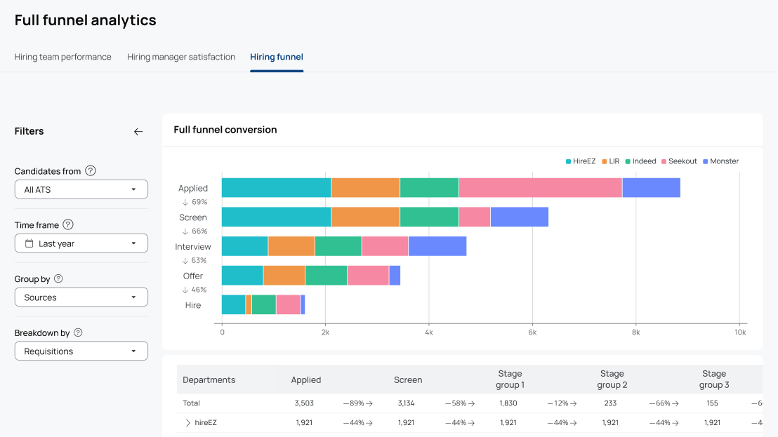Collapse the Filters panel with the back arrow

coord(138,132)
